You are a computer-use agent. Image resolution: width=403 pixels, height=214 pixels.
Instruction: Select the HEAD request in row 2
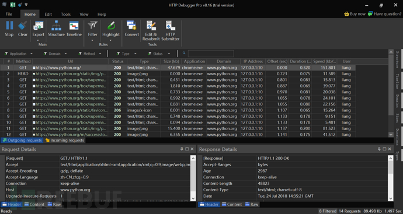click(x=178, y=74)
